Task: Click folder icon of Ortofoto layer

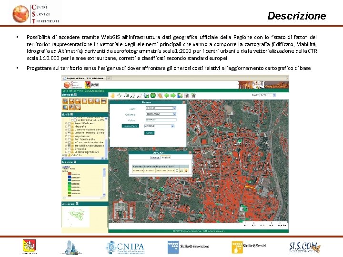Action: (x=70, y=155)
